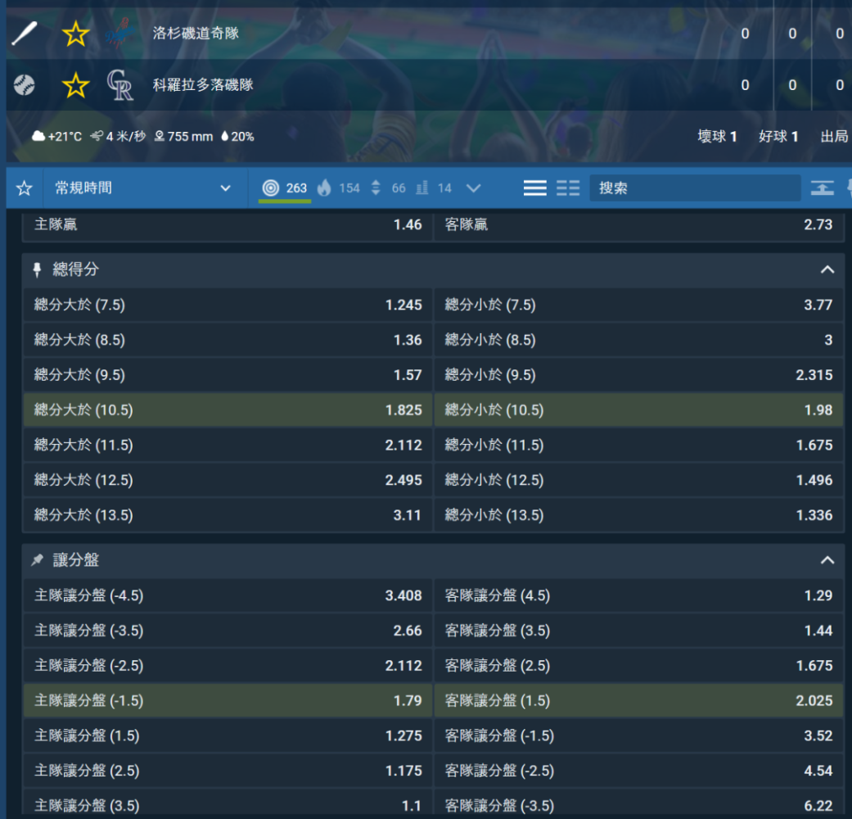Image resolution: width=852 pixels, height=819 pixels.
Task: Expand the market filter chevron after 14
Action: (x=473, y=188)
